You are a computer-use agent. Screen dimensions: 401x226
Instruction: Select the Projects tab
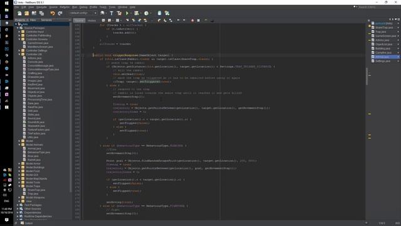tap(20, 20)
